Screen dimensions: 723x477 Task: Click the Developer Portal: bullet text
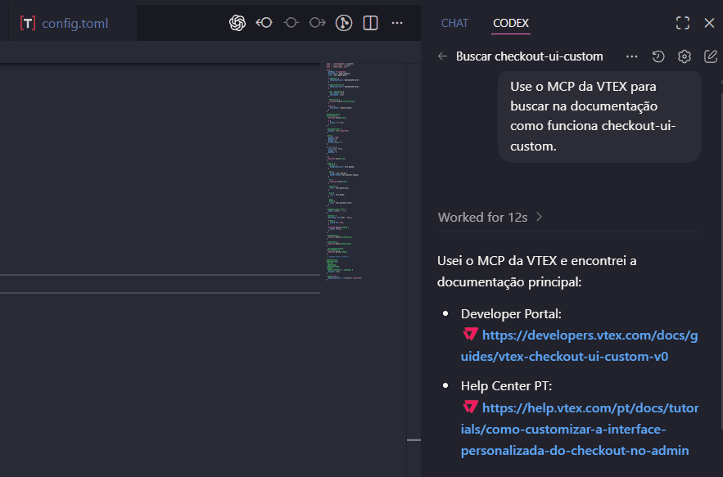click(511, 314)
